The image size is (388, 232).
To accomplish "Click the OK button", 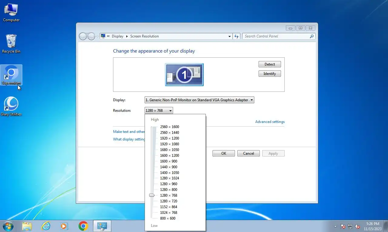I will pyautogui.click(x=224, y=153).
